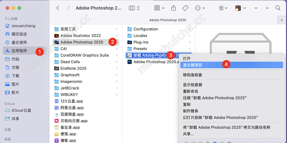Select the Configuration folder

coord(159,29)
